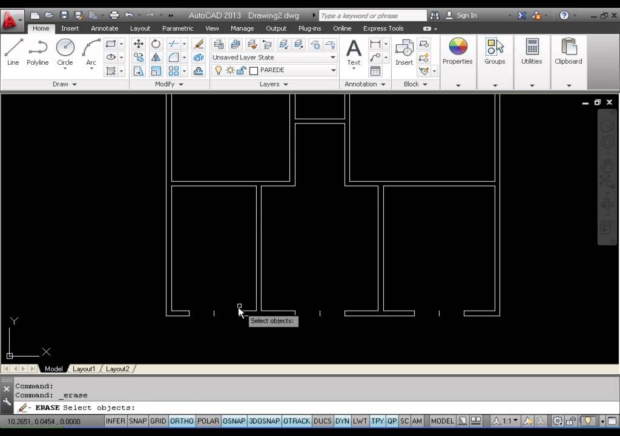
Task: Toggle DYN input in status bar
Action: pyautogui.click(x=342, y=421)
